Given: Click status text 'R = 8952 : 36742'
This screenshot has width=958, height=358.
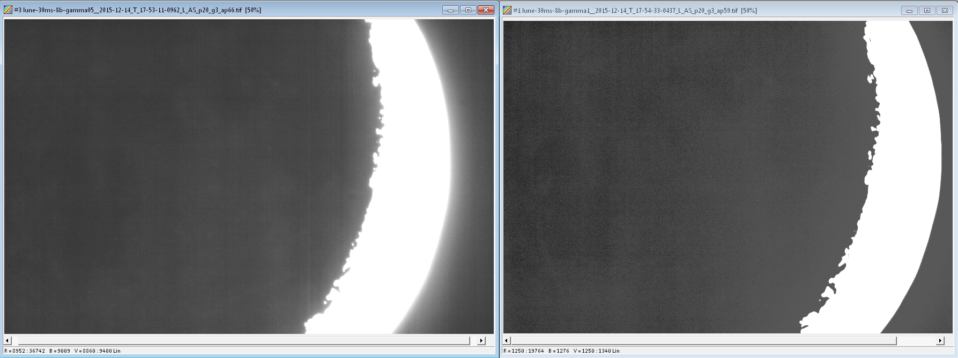Looking at the screenshot, I should pyautogui.click(x=25, y=351).
